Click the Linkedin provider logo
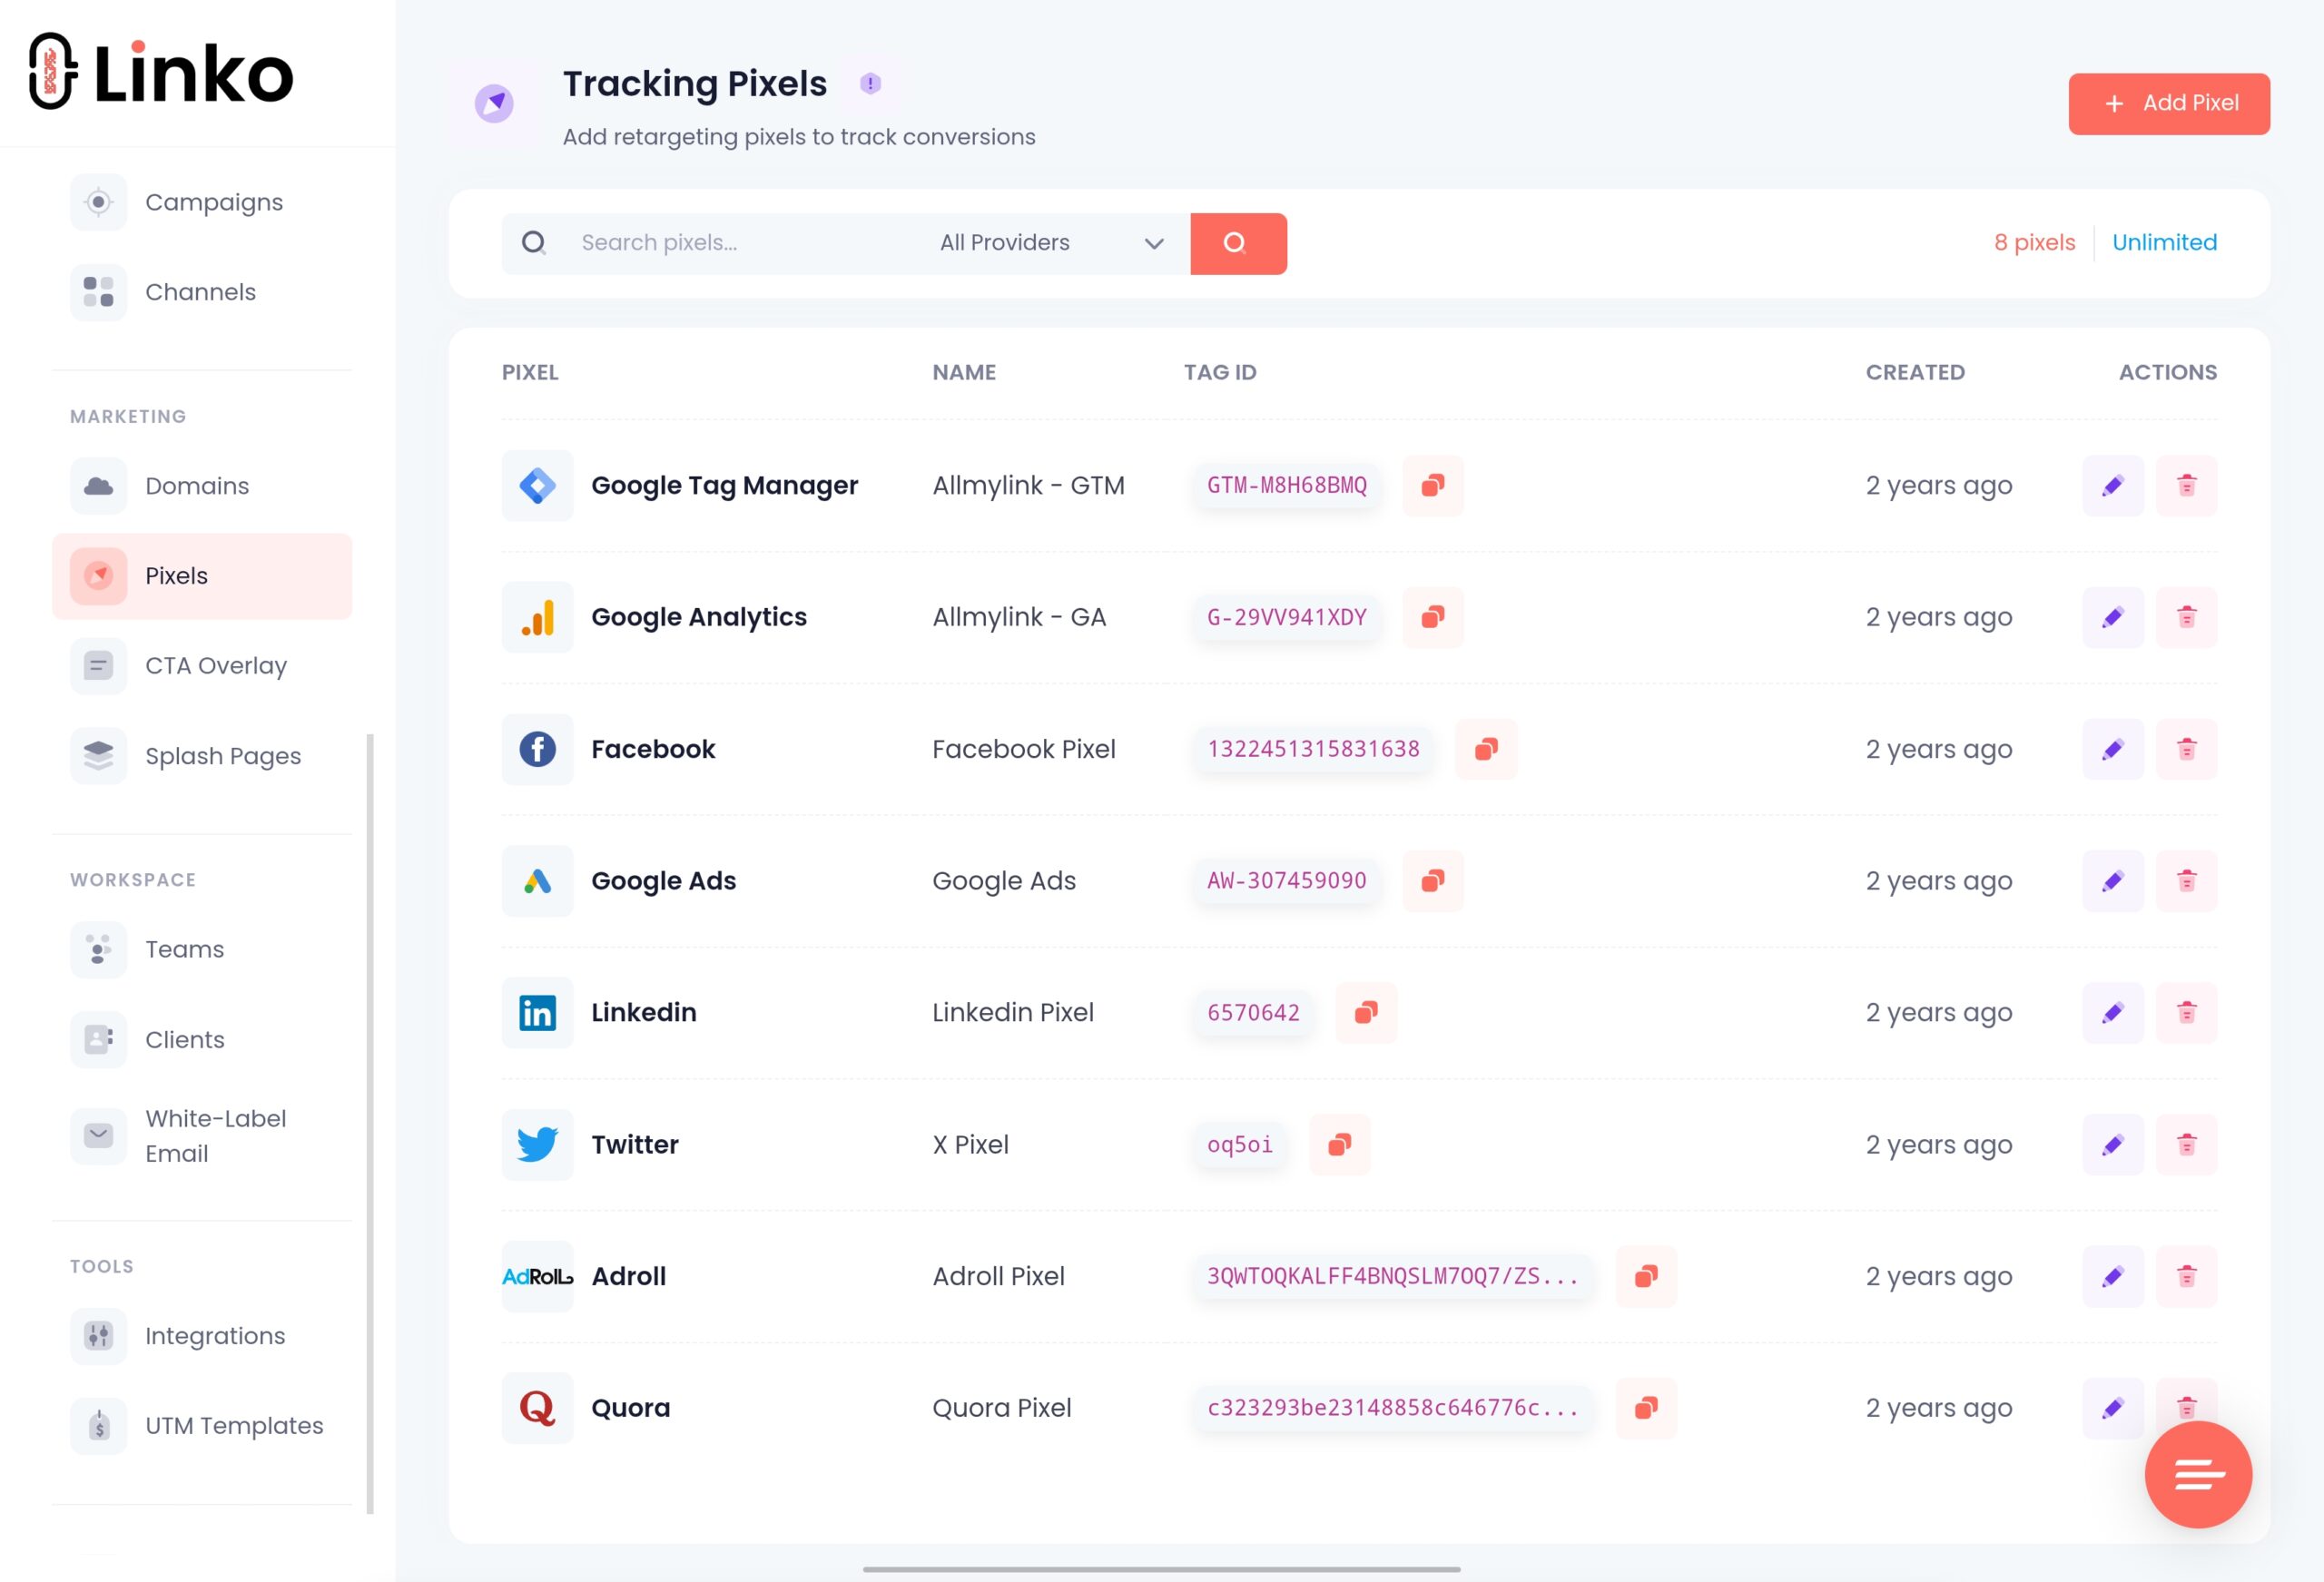This screenshot has height=1582, width=2324. (x=537, y=1013)
